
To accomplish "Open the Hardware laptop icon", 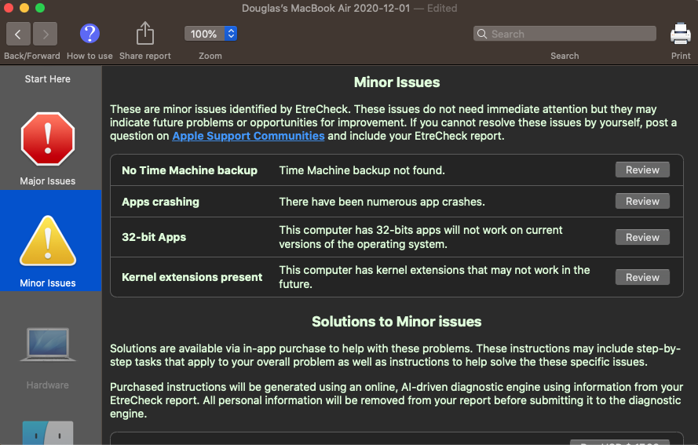I will 48,345.
